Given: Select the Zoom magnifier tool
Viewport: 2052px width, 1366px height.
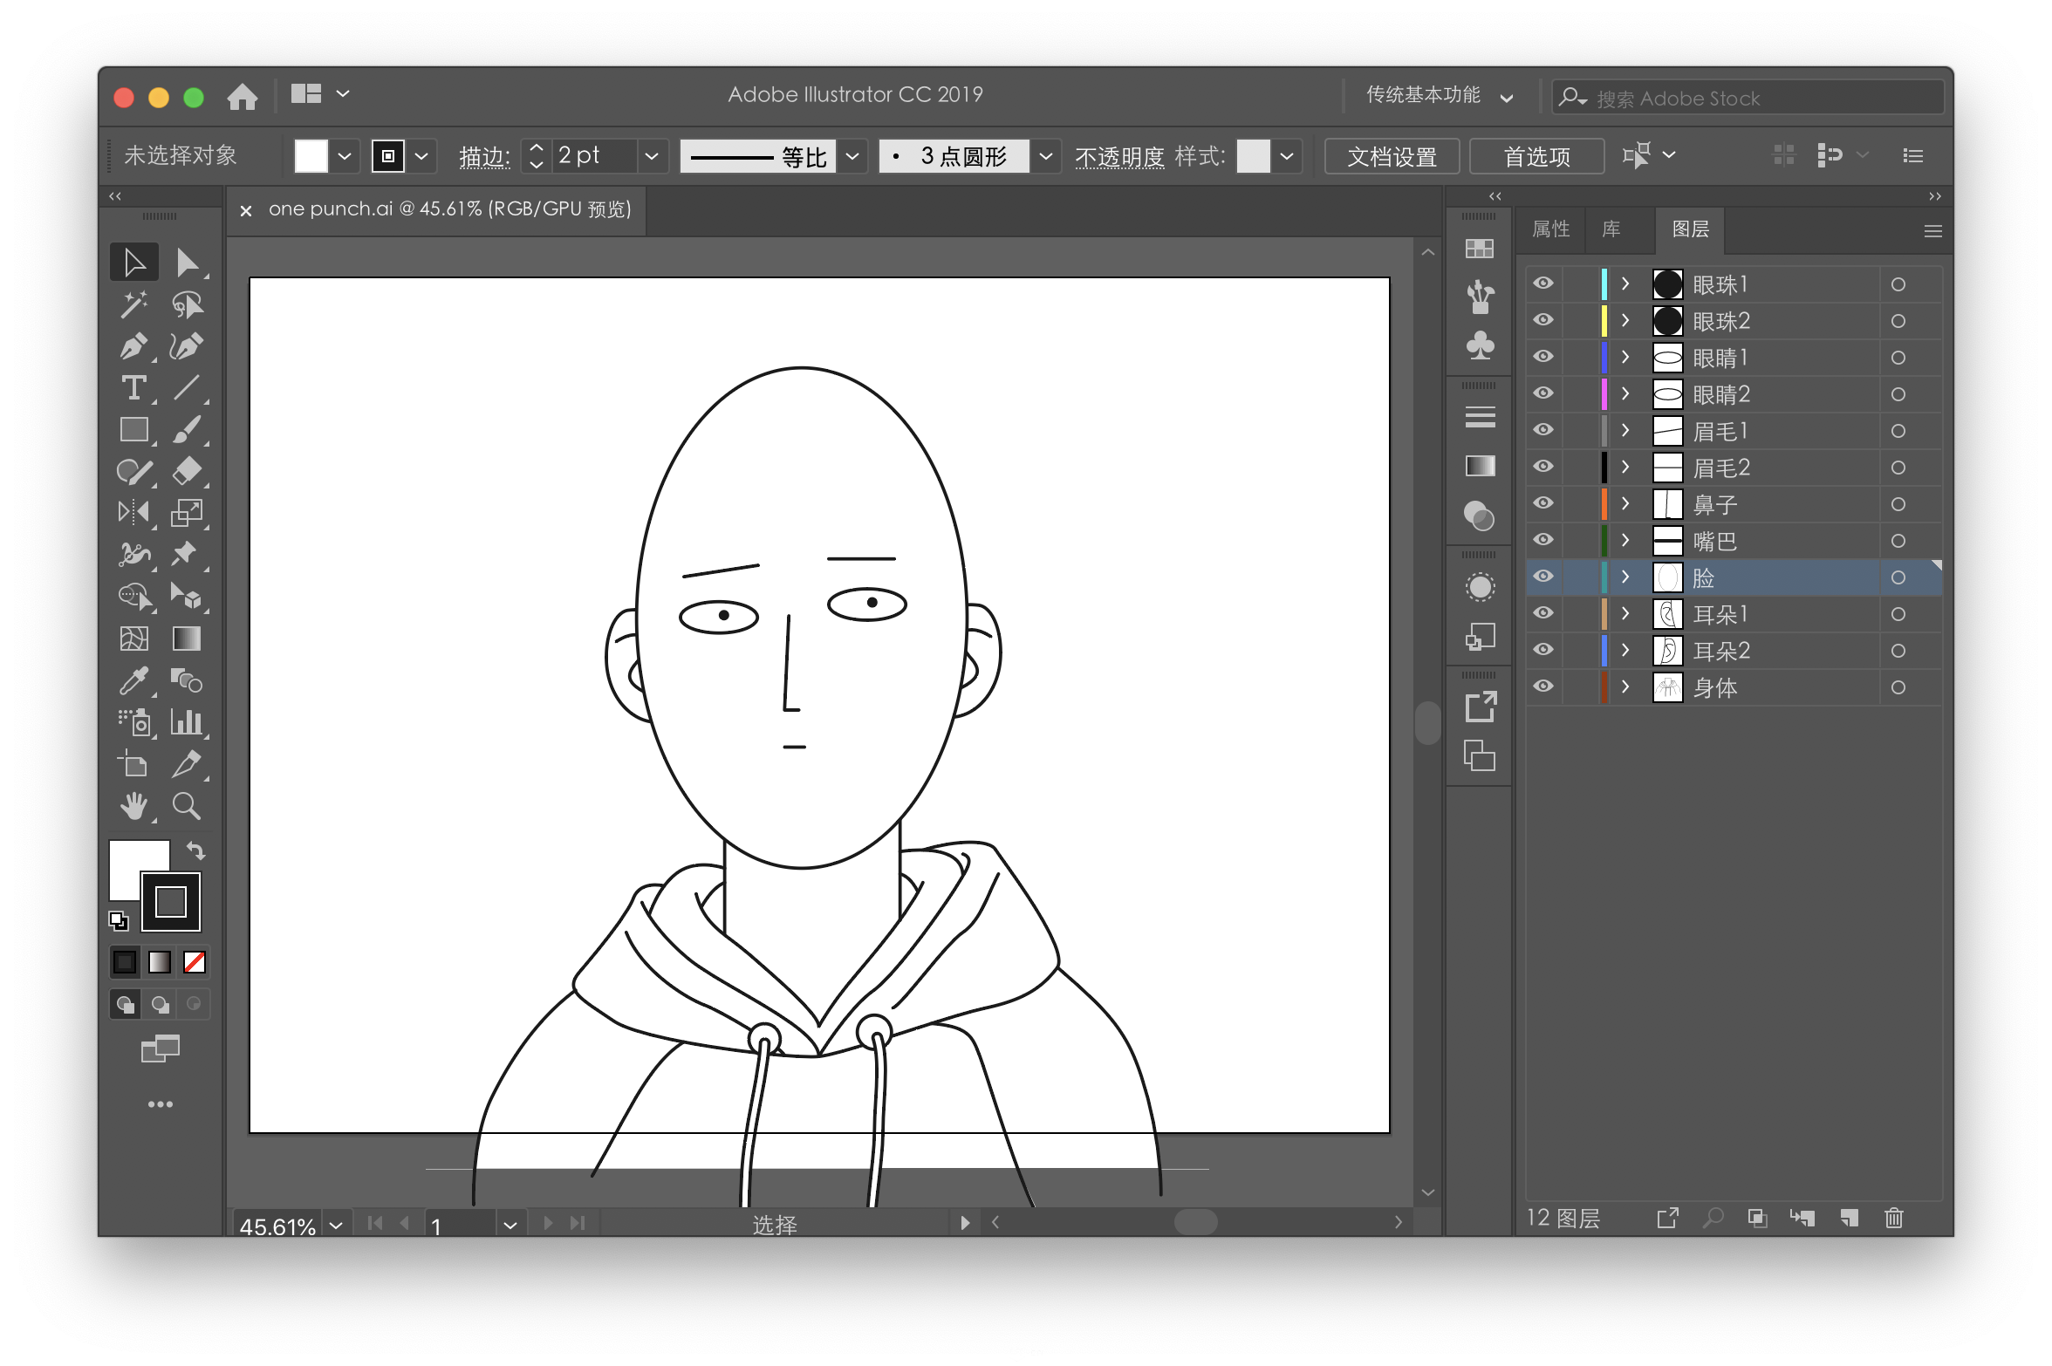Looking at the screenshot, I should tap(186, 806).
